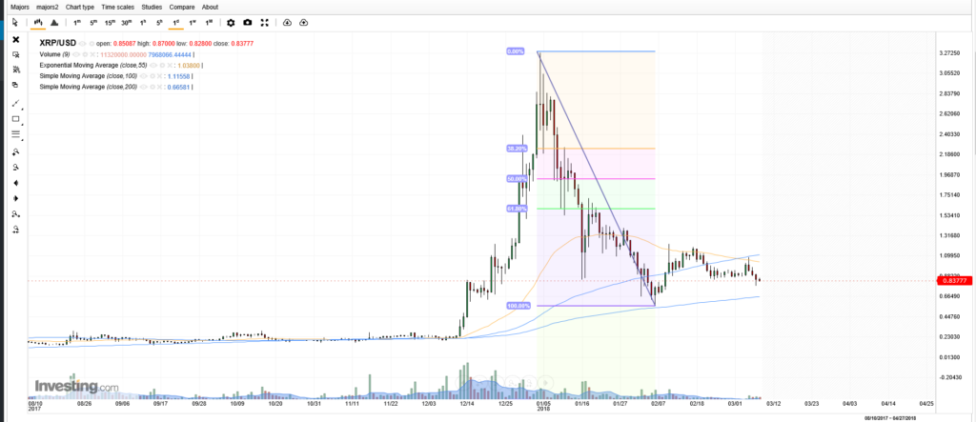976x422 pixels.
Task: Click the 100.00% Fibonacci level label
Action: tap(518, 306)
